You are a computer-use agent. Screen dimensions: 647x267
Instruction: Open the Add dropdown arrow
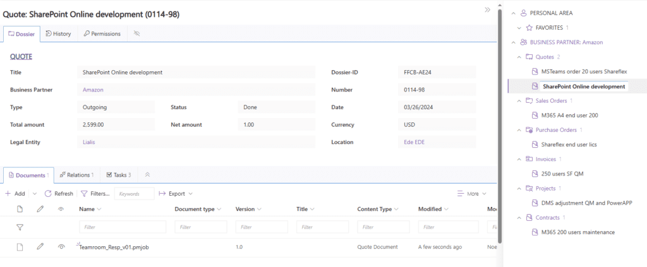[x=35, y=194]
